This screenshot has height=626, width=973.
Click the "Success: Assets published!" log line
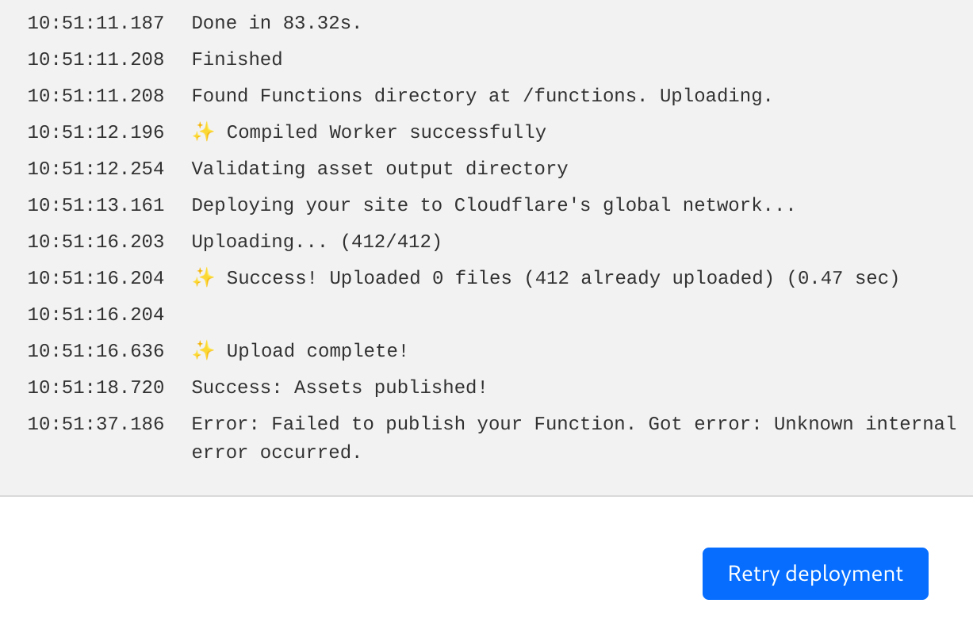tap(339, 388)
